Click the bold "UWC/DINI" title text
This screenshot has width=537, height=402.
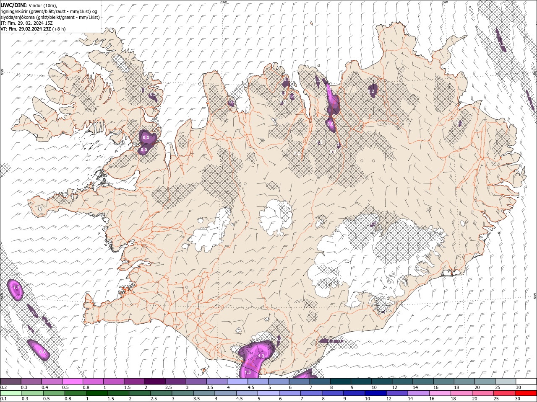pyautogui.click(x=13, y=5)
